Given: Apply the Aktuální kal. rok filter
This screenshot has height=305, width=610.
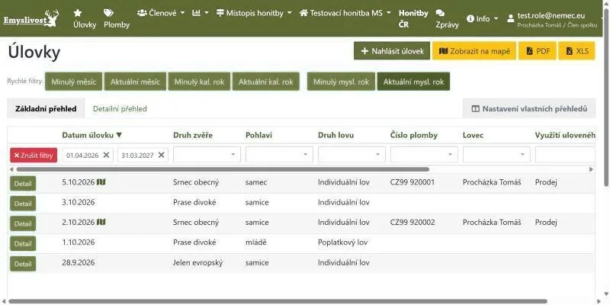Looking at the screenshot, I should tap(265, 82).
